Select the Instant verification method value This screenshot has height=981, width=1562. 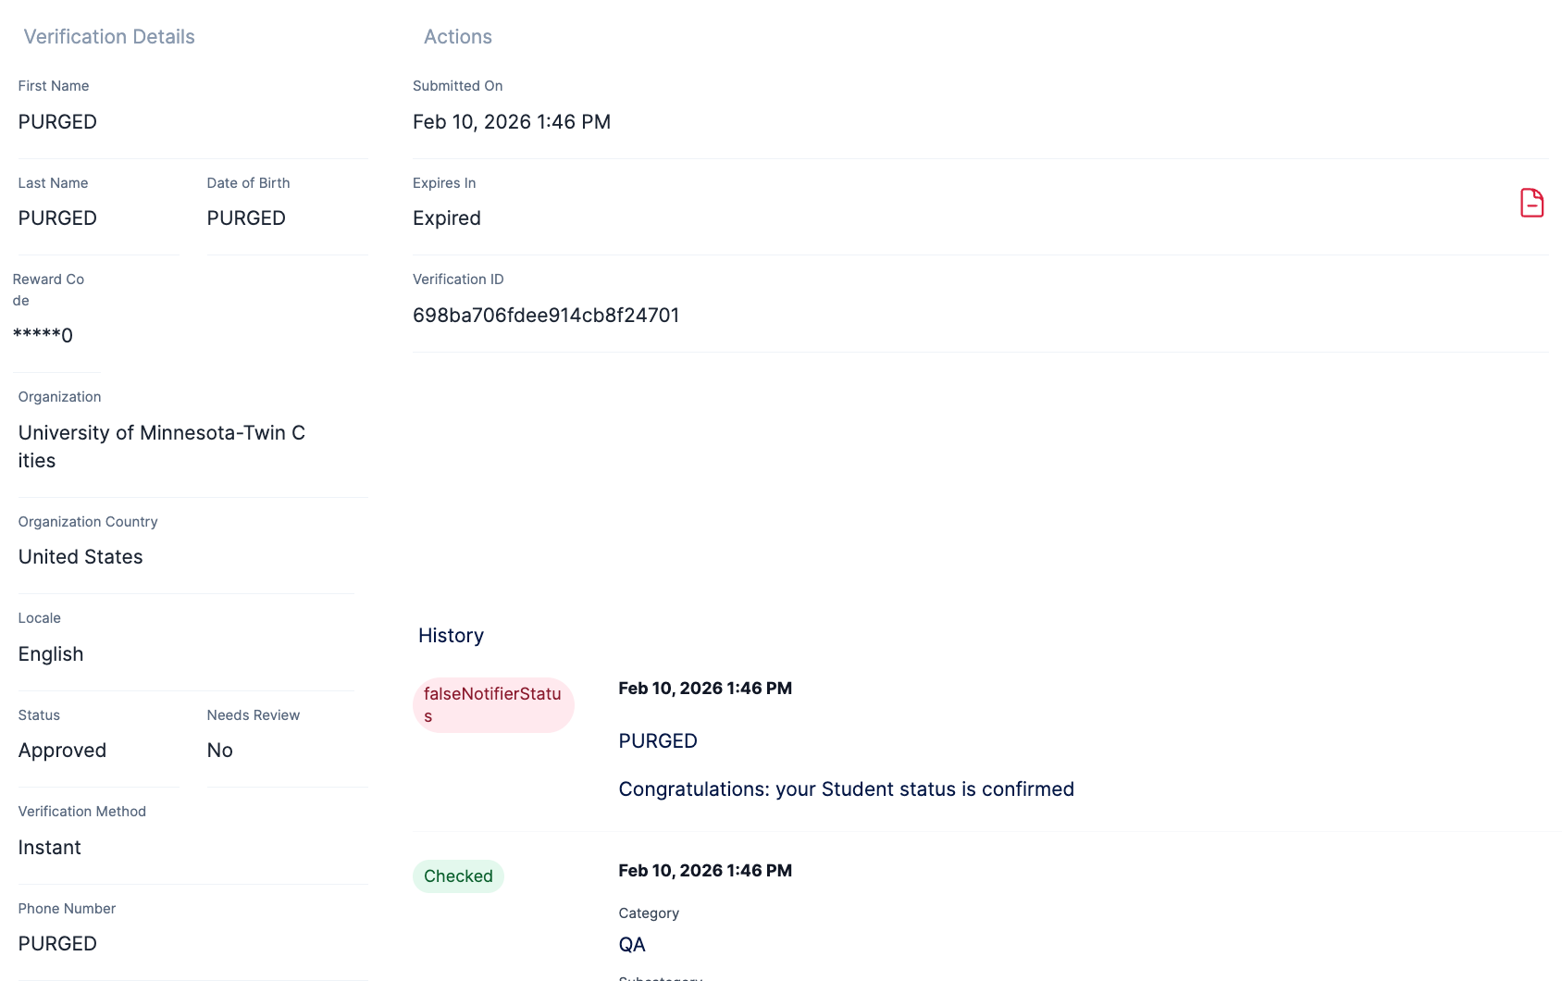(49, 847)
